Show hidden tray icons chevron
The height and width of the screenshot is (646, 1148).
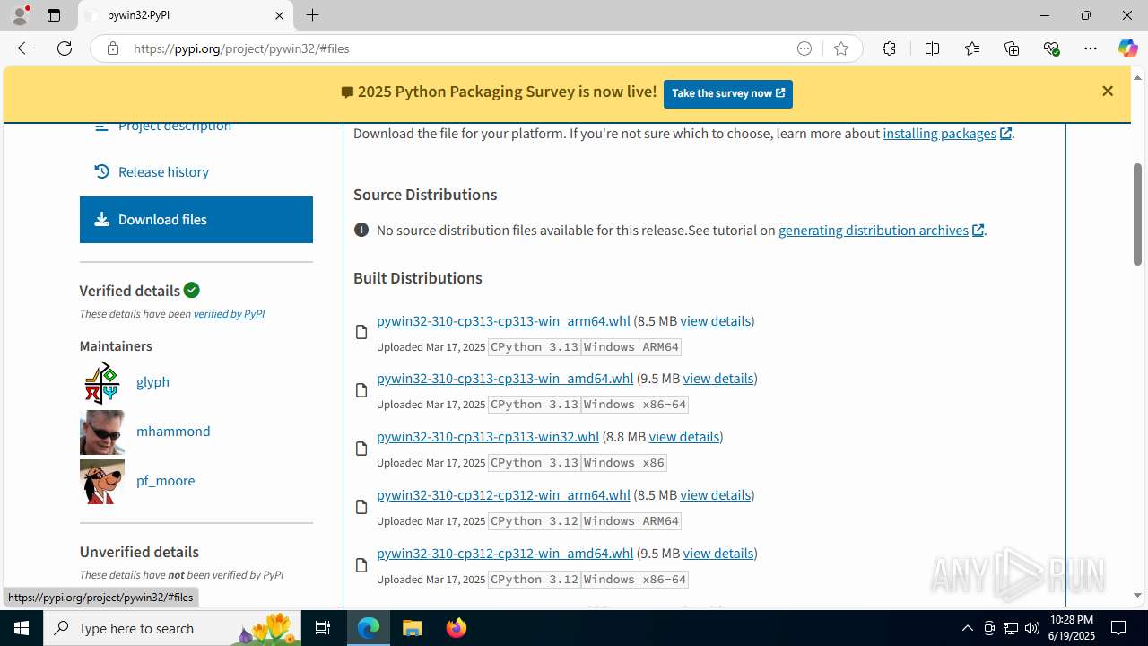tap(967, 628)
